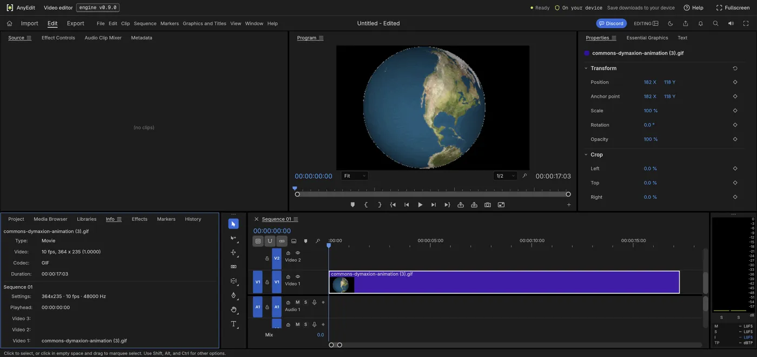
Task: Open the Program panel menu
Action: [321, 38]
